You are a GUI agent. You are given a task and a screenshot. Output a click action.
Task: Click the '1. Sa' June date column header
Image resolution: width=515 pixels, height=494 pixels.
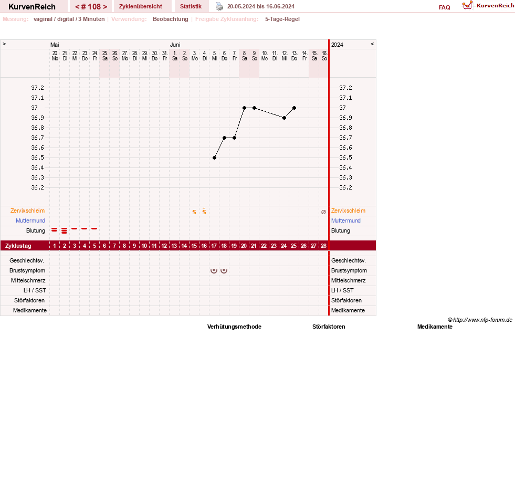tap(175, 56)
